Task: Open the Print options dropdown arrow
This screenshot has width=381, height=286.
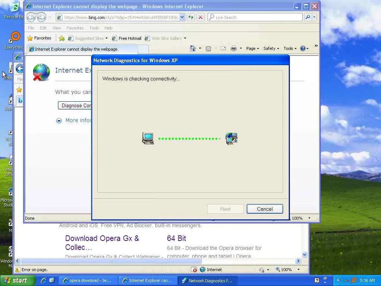Action: (x=241, y=48)
